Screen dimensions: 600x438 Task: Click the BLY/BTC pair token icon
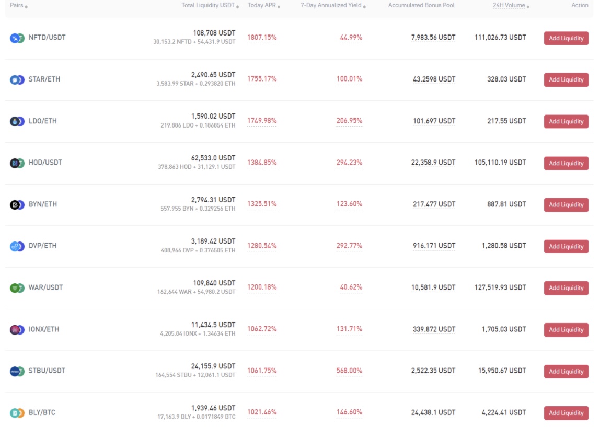[17, 413]
